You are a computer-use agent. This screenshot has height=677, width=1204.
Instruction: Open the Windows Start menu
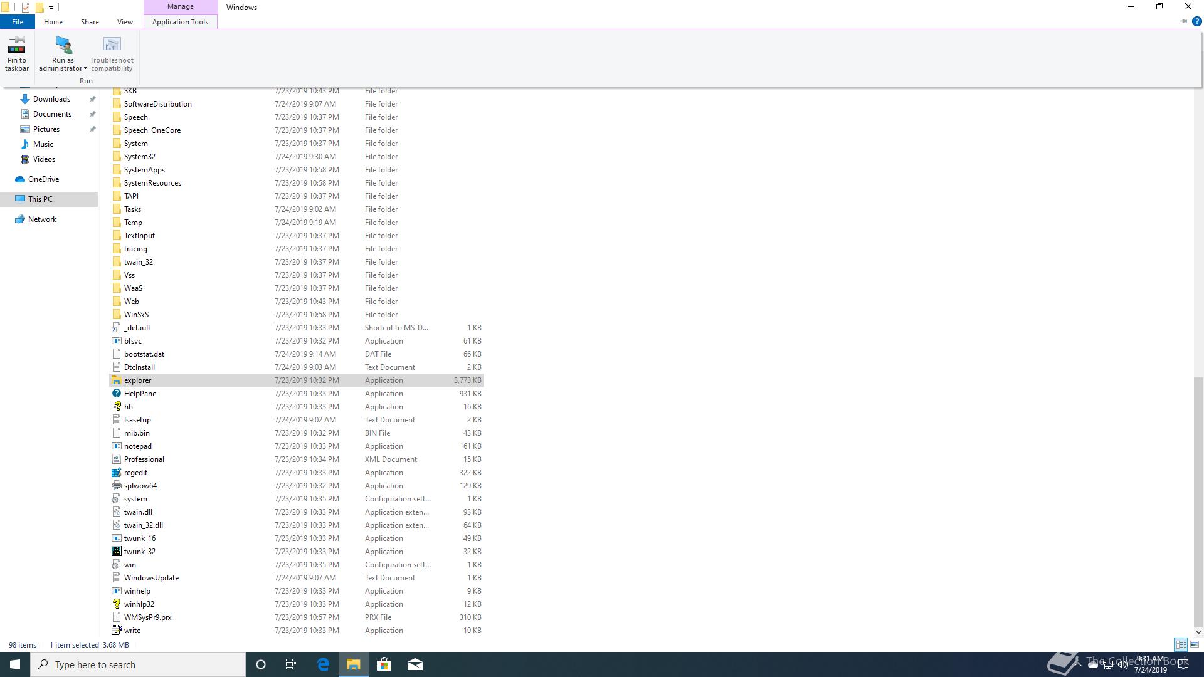pyautogui.click(x=15, y=664)
